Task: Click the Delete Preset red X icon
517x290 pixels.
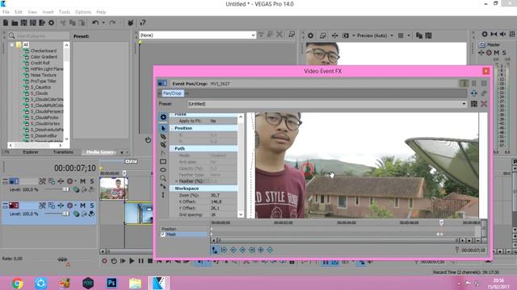Action: 484,104
